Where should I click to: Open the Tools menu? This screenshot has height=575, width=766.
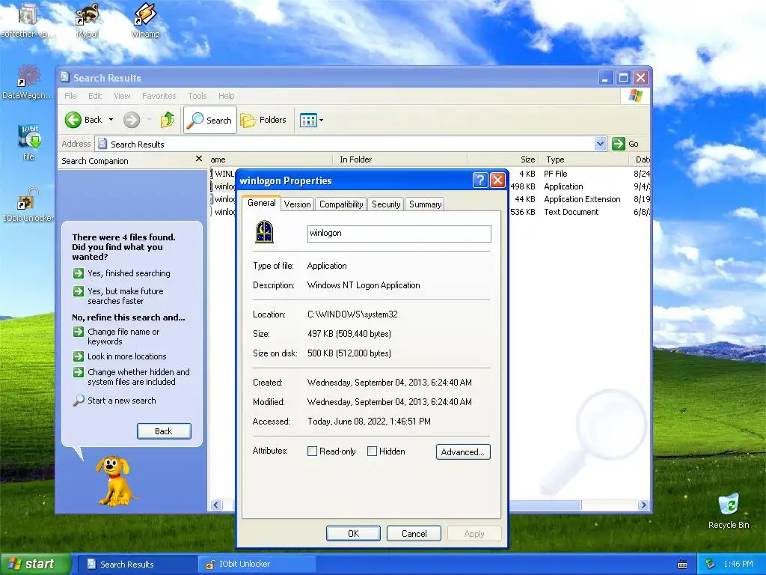click(197, 96)
